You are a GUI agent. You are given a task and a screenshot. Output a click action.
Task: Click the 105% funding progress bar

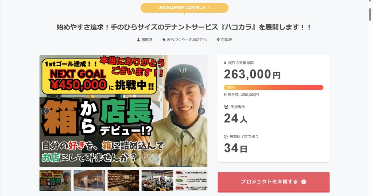[x=274, y=87]
